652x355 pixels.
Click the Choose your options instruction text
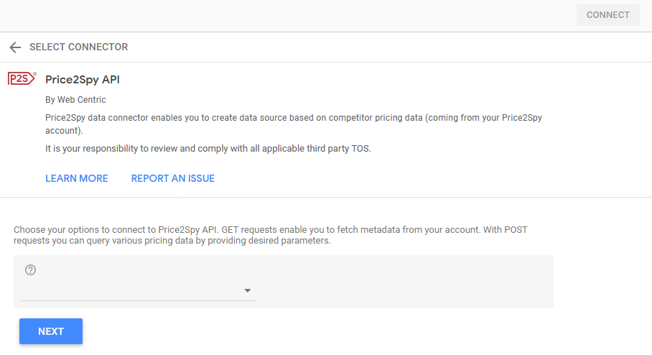(270, 235)
